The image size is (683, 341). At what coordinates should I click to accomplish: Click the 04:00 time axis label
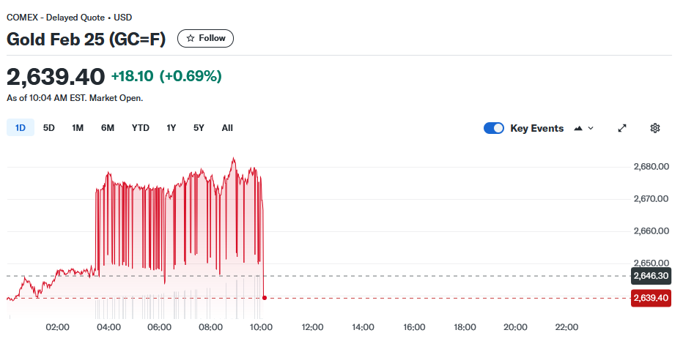pos(109,327)
